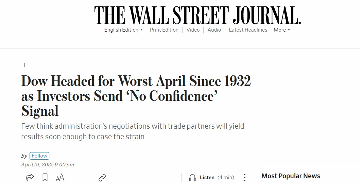360x183 pixels.
Task: Open Latest Headlines in the top navigation
Action: coord(248,30)
